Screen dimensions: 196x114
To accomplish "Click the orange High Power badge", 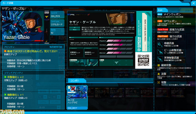I will coord(163,36).
